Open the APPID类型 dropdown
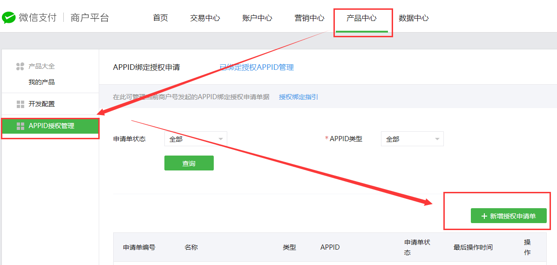The width and height of the screenshot is (557, 265). (x=412, y=139)
